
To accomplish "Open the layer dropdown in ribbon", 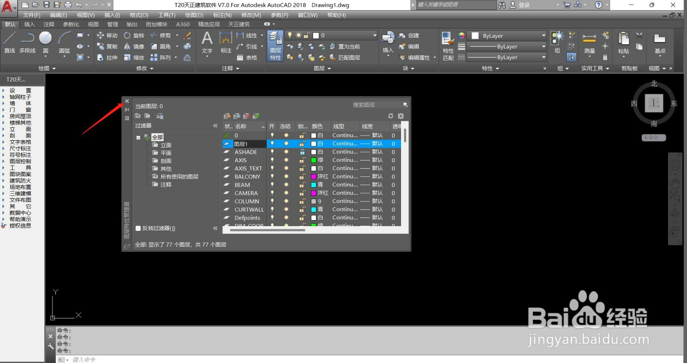I will point(374,35).
